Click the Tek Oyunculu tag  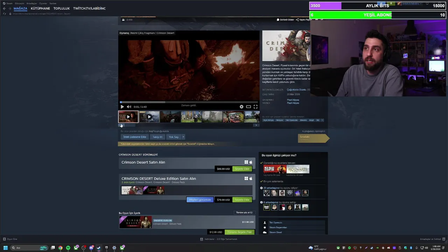[292, 120]
